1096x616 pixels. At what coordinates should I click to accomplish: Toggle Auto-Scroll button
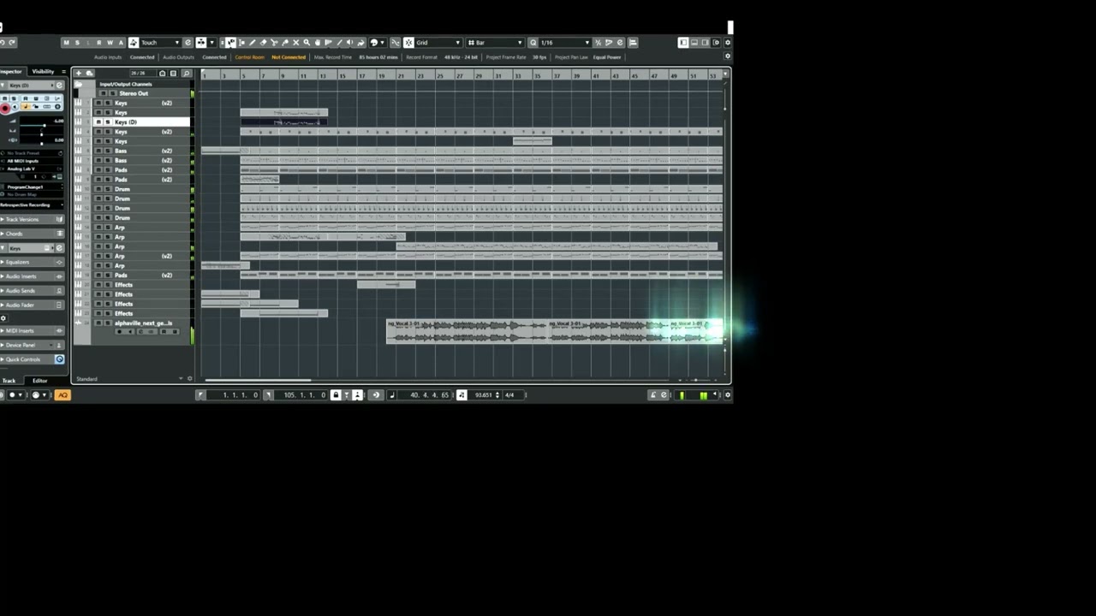click(201, 42)
